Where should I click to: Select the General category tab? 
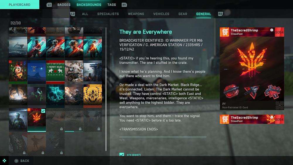[x=204, y=14]
